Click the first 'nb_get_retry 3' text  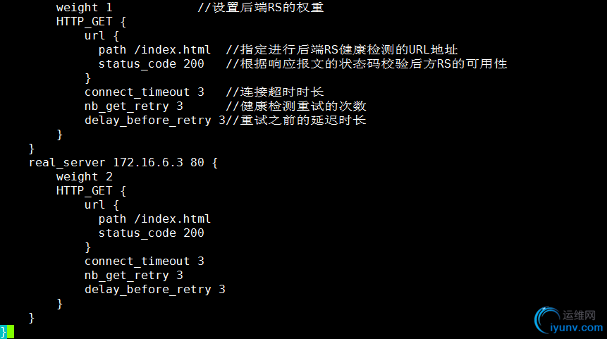[x=133, y=106]
